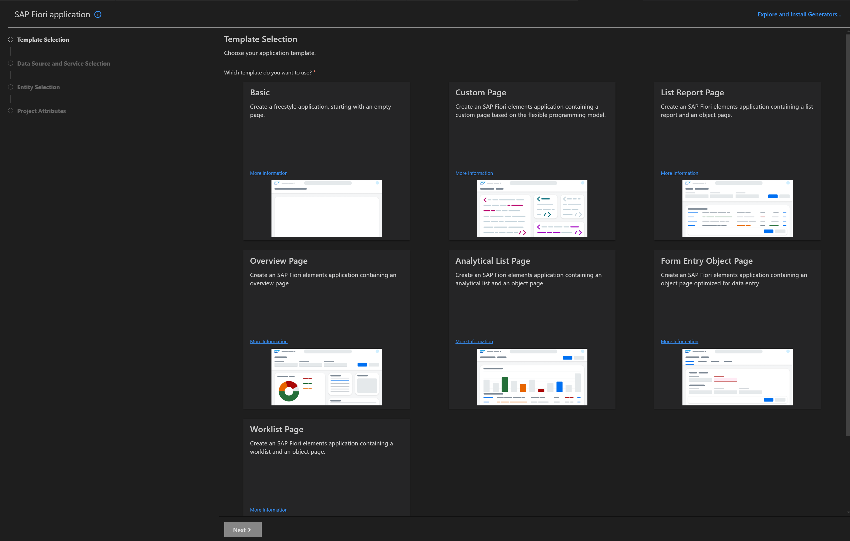Select the Custom Page preview thumbnail
Image resolution: width=850 pixels, height=541 pixels.
[x=532, y=209]
